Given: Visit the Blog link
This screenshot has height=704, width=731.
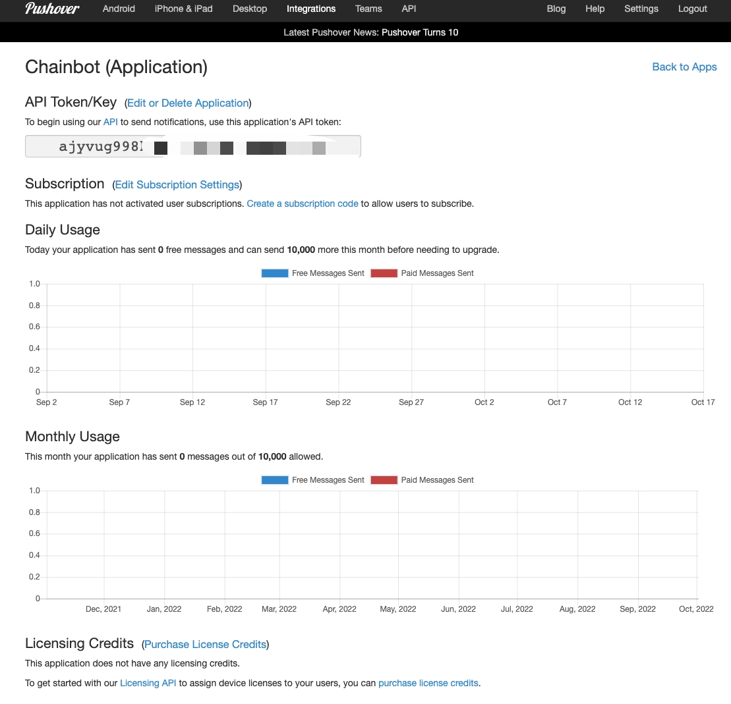Looking at the screenshot, I should pyautogui.click(x=556, y=9).
